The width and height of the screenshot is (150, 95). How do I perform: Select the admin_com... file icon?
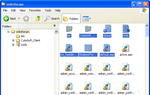[88, 67]
